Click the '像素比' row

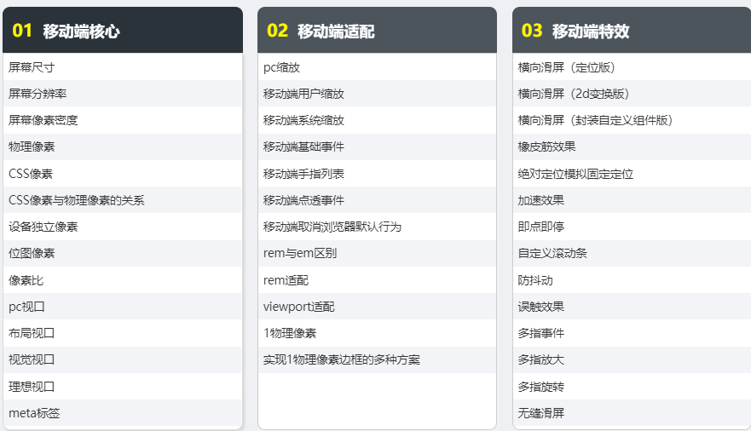point(123,280)
